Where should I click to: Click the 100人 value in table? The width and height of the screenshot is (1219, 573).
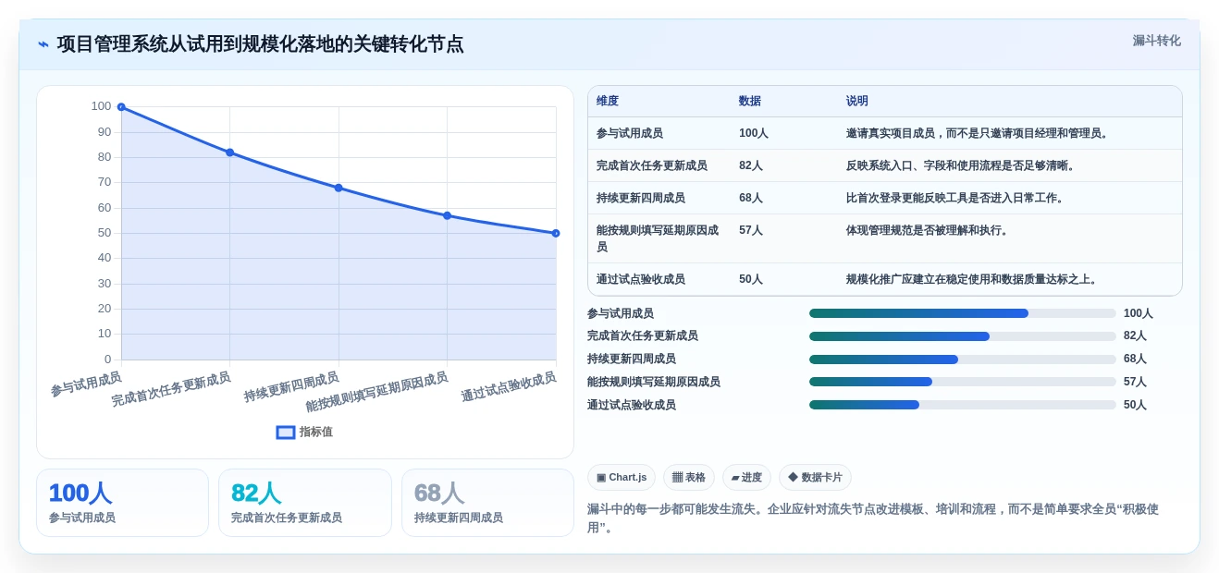pyautogui.click(x=754, y=133)
